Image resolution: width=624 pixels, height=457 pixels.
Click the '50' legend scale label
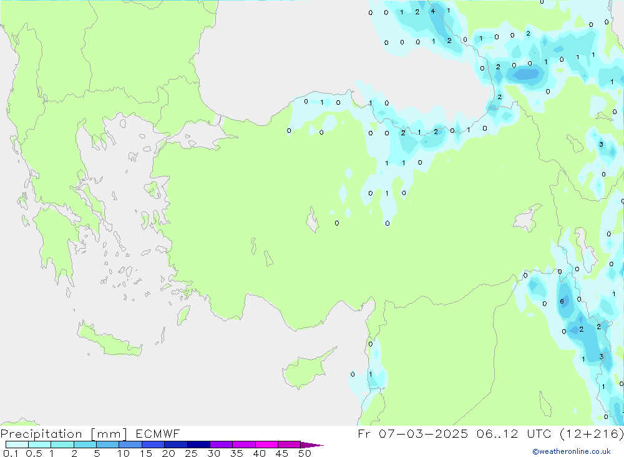coord(305,453)
